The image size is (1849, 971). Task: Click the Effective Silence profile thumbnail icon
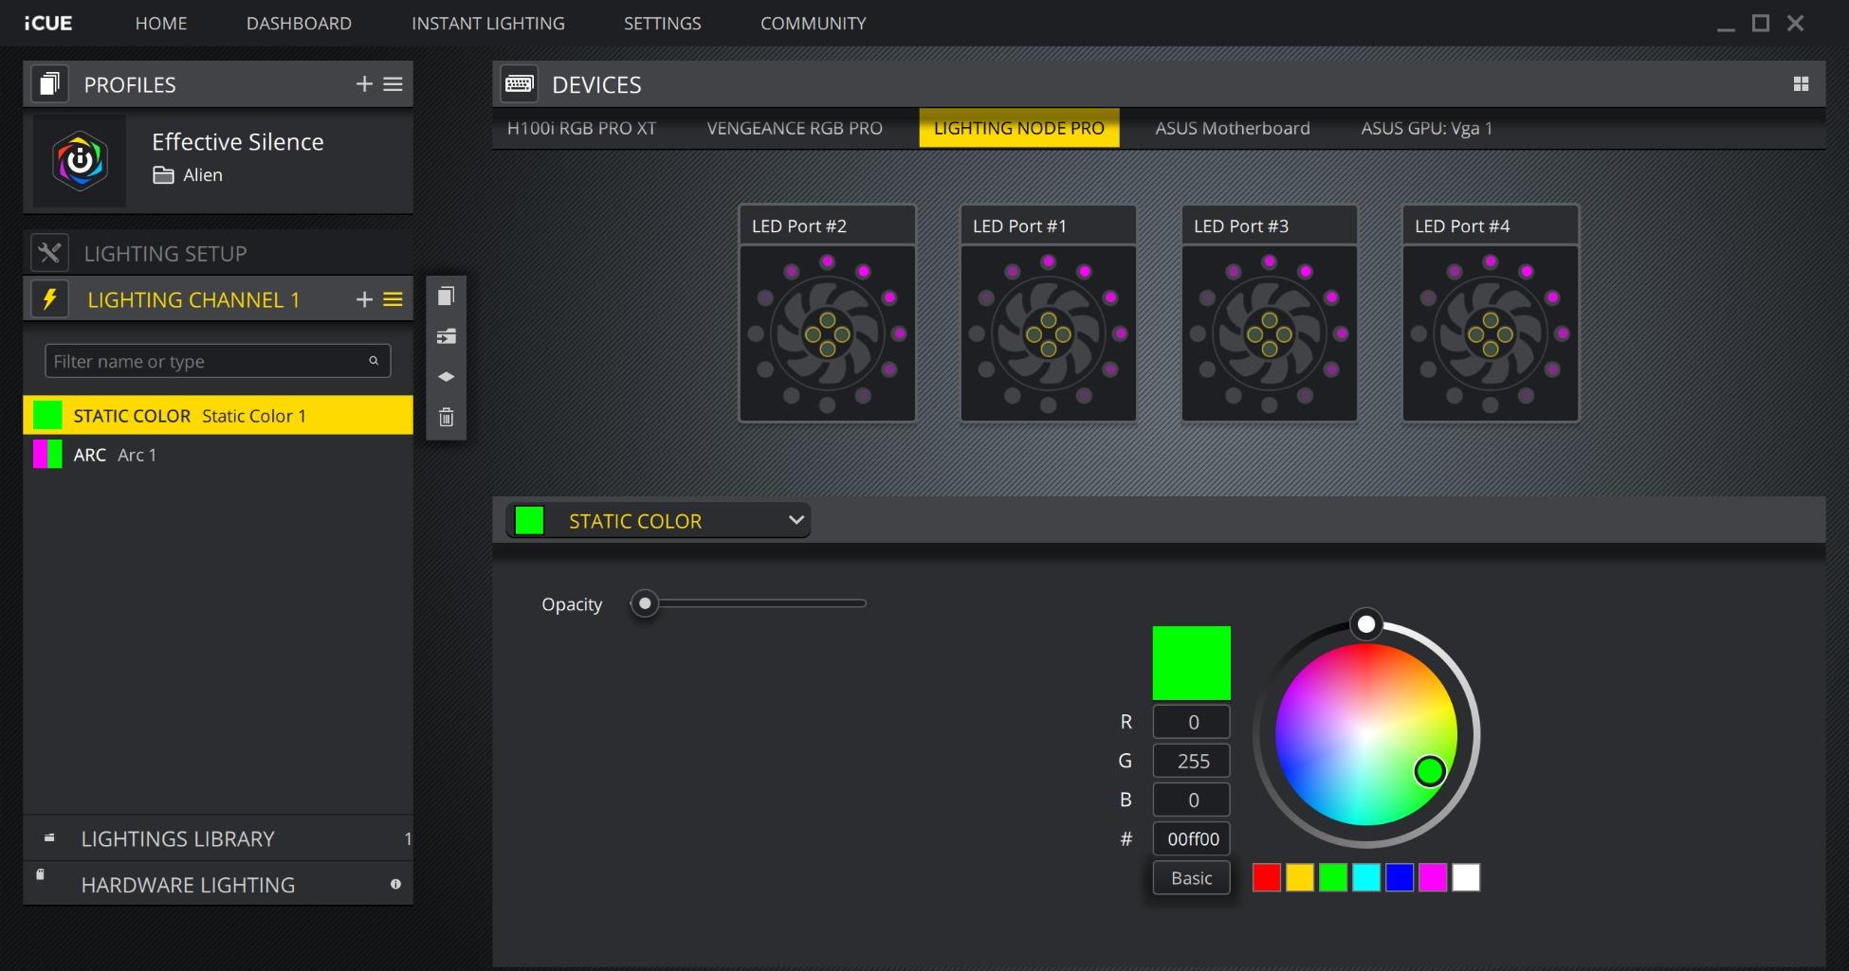coord(80,161)
